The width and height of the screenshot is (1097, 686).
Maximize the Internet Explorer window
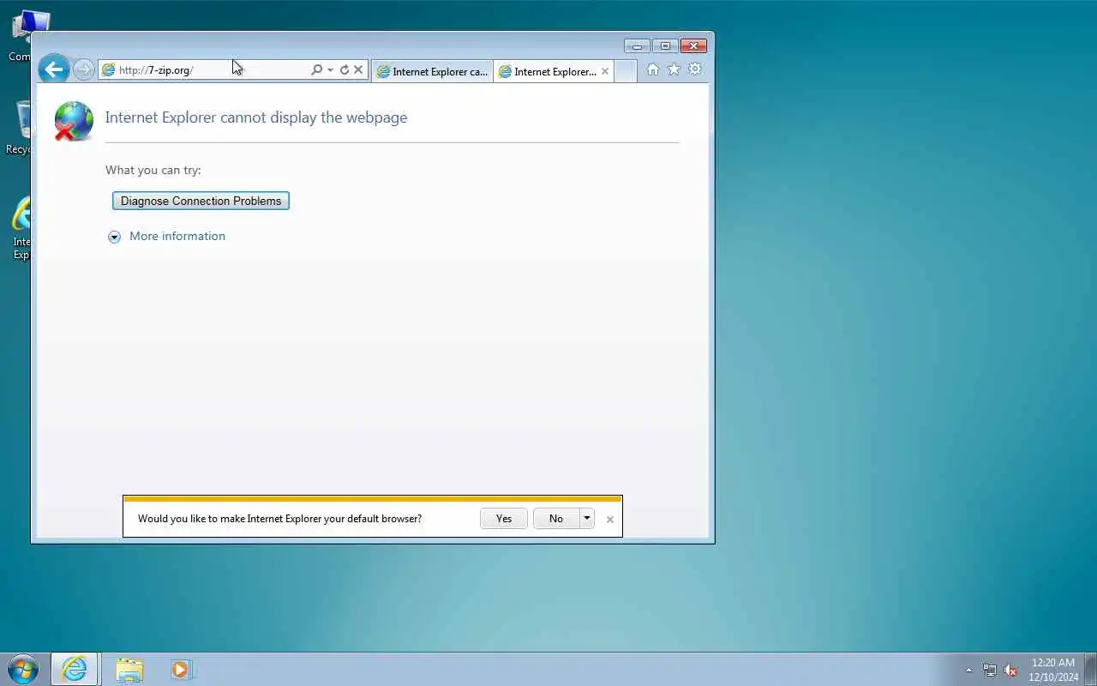click(x=664, y=45)
